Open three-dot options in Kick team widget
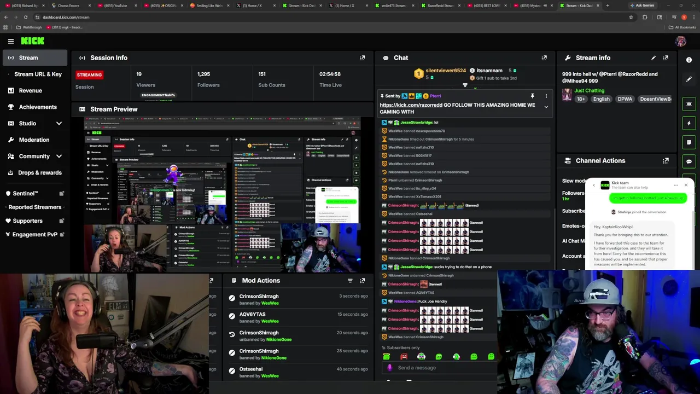 (676, 186)
